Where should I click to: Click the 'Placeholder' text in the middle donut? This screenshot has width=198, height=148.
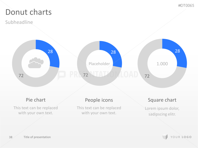(99, 64)
